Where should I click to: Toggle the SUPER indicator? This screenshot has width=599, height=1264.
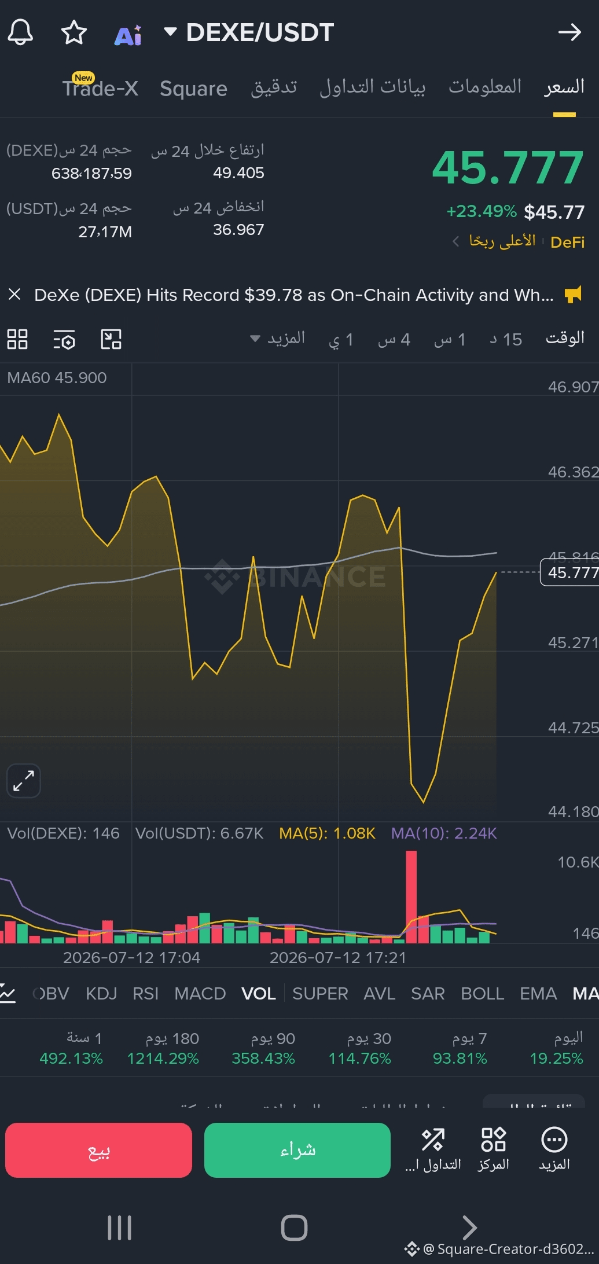[x=320, y=994]
